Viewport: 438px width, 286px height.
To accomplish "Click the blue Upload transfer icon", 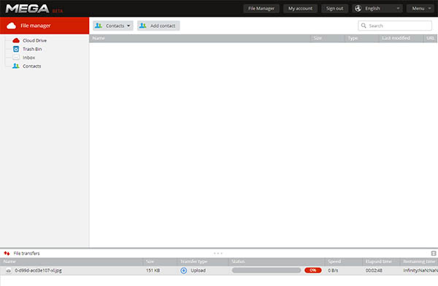I will point(183,271).
